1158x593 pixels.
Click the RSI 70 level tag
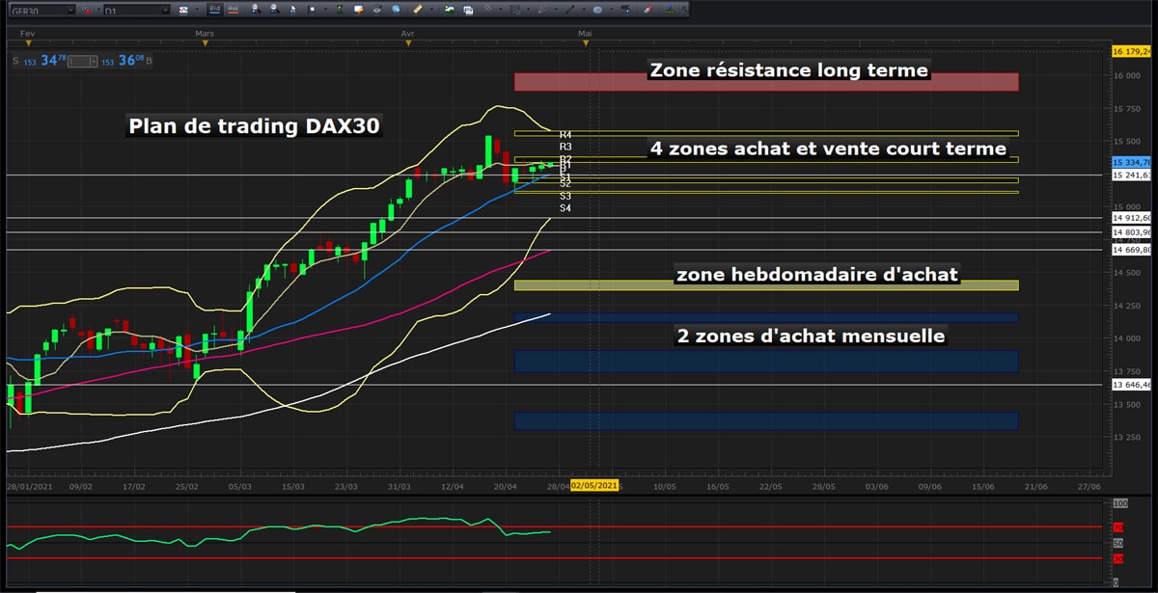[1119, 528]
